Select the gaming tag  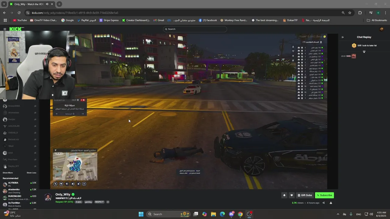(x=88, y=202)
